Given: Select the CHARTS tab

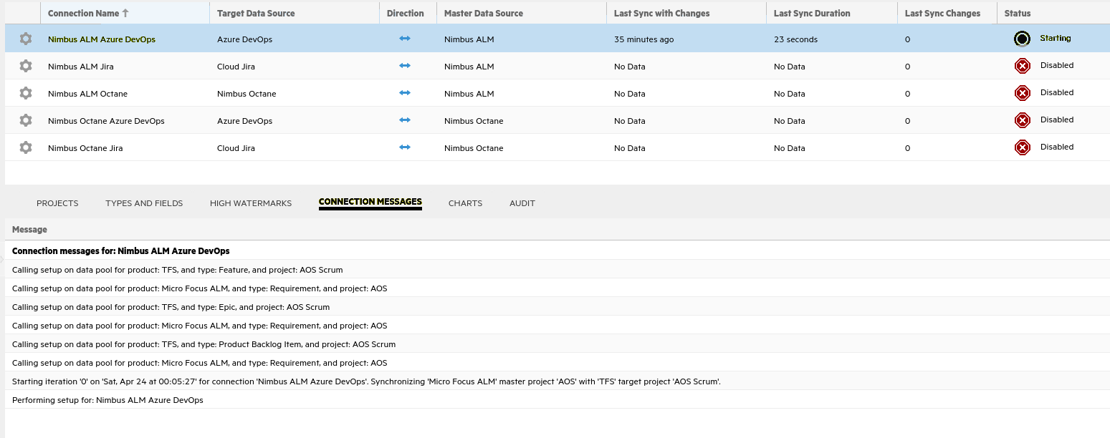Looking at the screenshot, I should [465, 203].
